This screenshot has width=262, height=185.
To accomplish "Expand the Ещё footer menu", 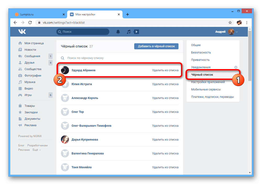I will [37, 150].
